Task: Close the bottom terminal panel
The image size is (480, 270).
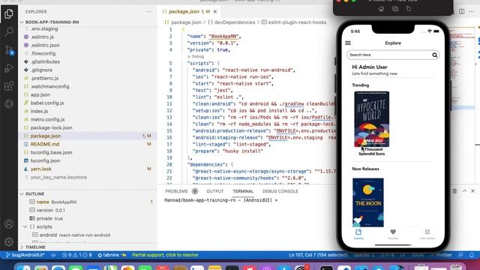Action: [473, 191]
